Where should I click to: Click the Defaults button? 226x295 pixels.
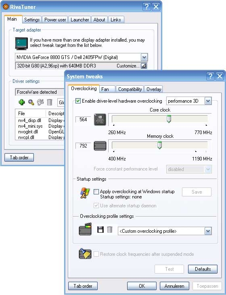coord(203,269)
